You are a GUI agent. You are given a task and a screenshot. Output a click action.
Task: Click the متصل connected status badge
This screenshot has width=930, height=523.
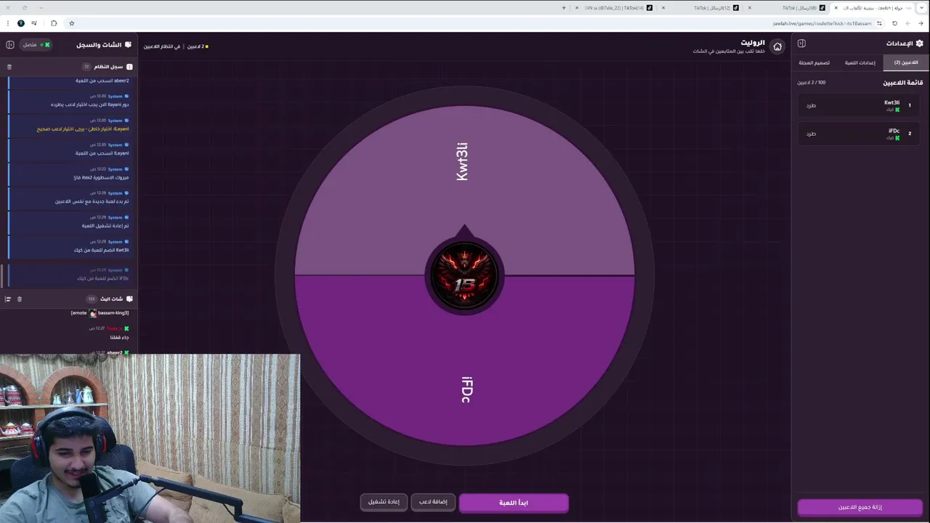pos(36,45)
